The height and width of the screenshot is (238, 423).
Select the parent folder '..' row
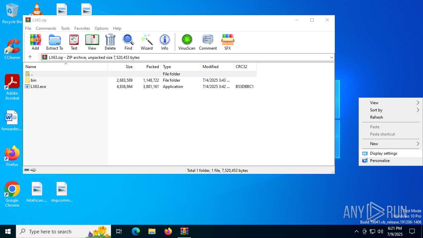[140, 74]
